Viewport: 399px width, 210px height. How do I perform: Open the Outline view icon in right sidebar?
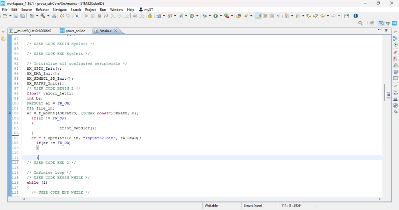click(x=395, y=39)
